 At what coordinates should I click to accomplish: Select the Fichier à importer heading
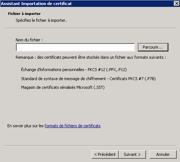24,14
